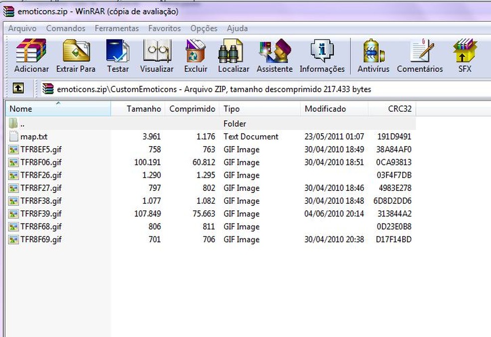Click date 23/05/2011 01:07
Viewport: 491px width, 337px height.
(x=334, y=137)
